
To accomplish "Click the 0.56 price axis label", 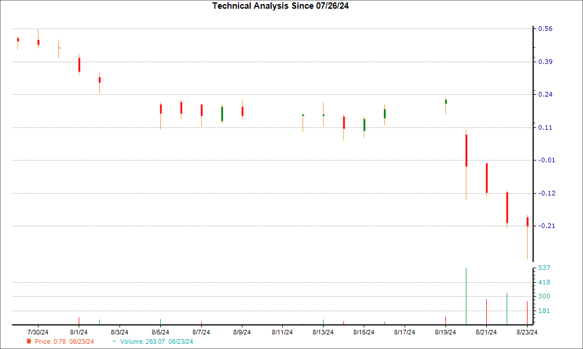I will (x=545, y=29).
